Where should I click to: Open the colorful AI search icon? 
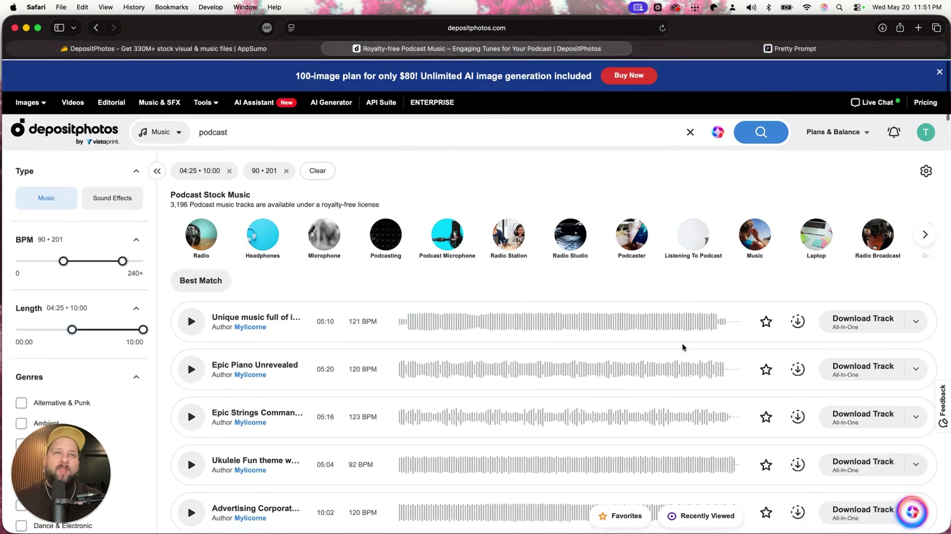pyautogui.click(x=718, y=132)
